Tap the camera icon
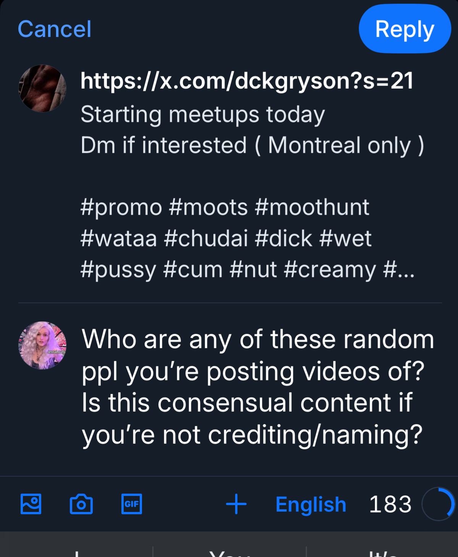 tap(81, 504)
